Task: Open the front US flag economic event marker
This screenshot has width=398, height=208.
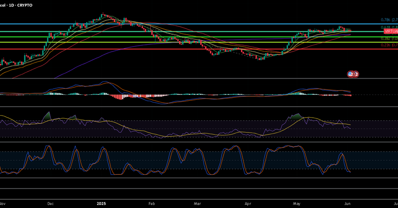Action: pyautogui.click(x=351, y=74)
